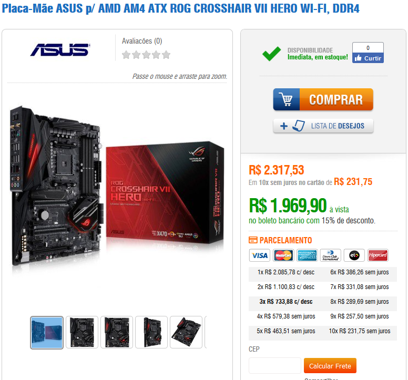408x380 pixels.
Task: Select the first motherboard-and-box thumbnail
Action: click(x=47, y=332)
